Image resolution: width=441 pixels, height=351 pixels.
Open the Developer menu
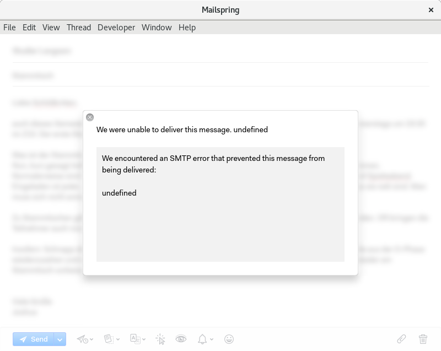click(x=116, y=28)
